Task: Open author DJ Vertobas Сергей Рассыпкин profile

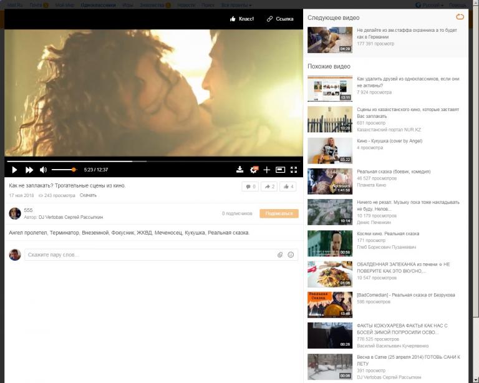Action: 70,218
